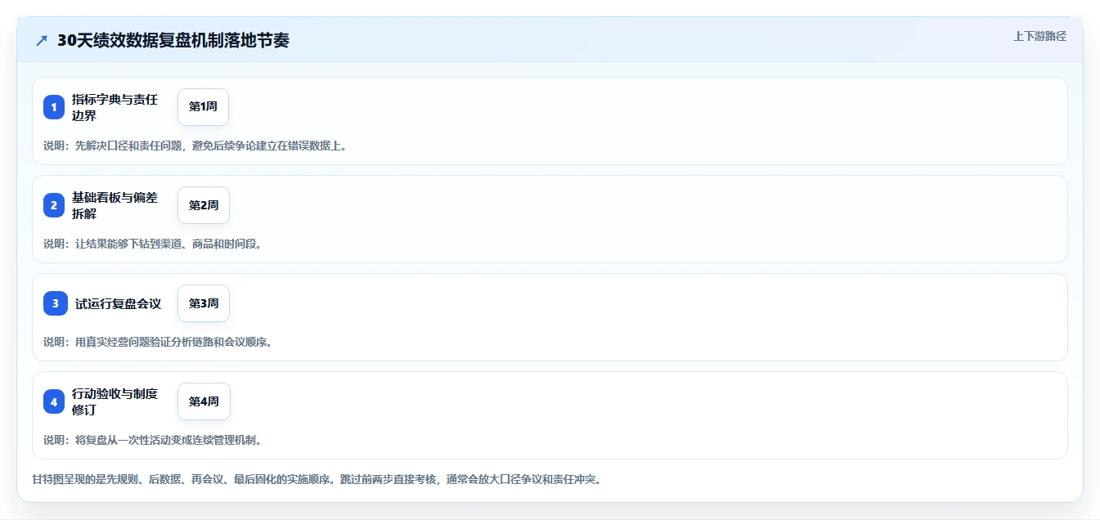Click the description 先解决口径和责任问题

[195, 146]
